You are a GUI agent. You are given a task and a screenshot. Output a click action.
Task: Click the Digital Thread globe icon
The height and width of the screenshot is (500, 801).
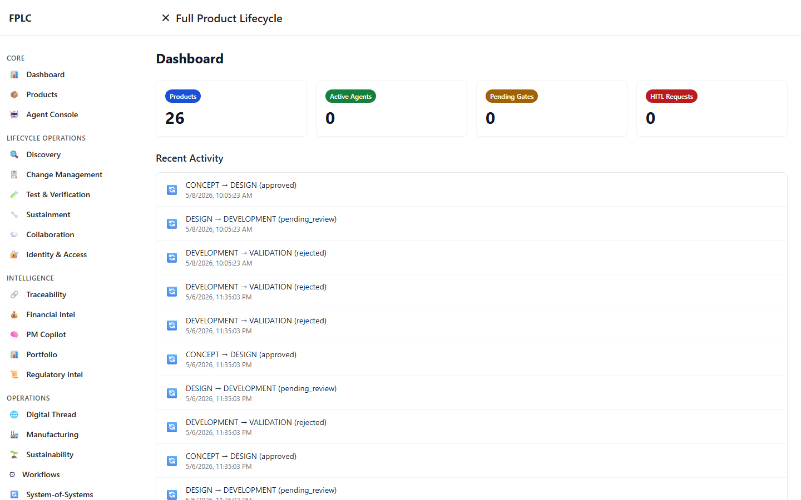[14, 414]
